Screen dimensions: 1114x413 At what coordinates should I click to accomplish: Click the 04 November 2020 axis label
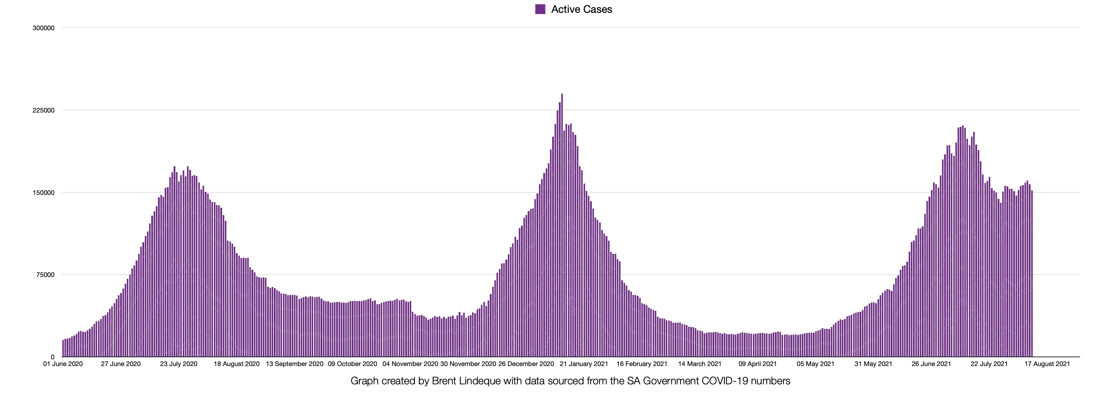tap(410, 364)
